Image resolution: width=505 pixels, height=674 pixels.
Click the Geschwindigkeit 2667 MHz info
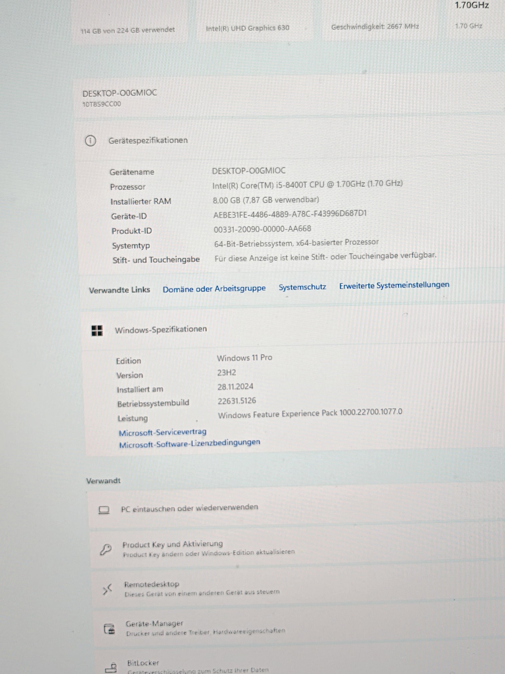point(375,27)
